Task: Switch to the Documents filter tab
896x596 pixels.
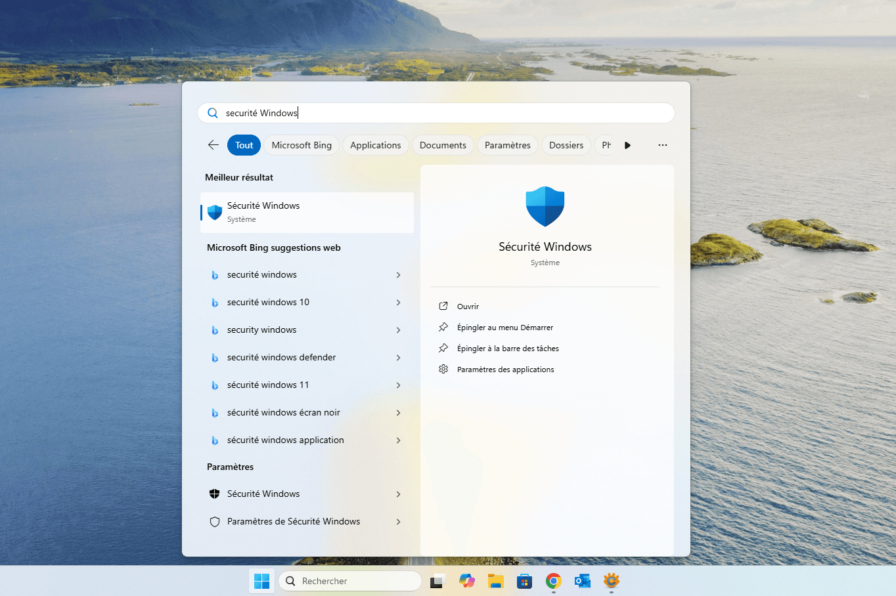Action: (x=443, y=145)
